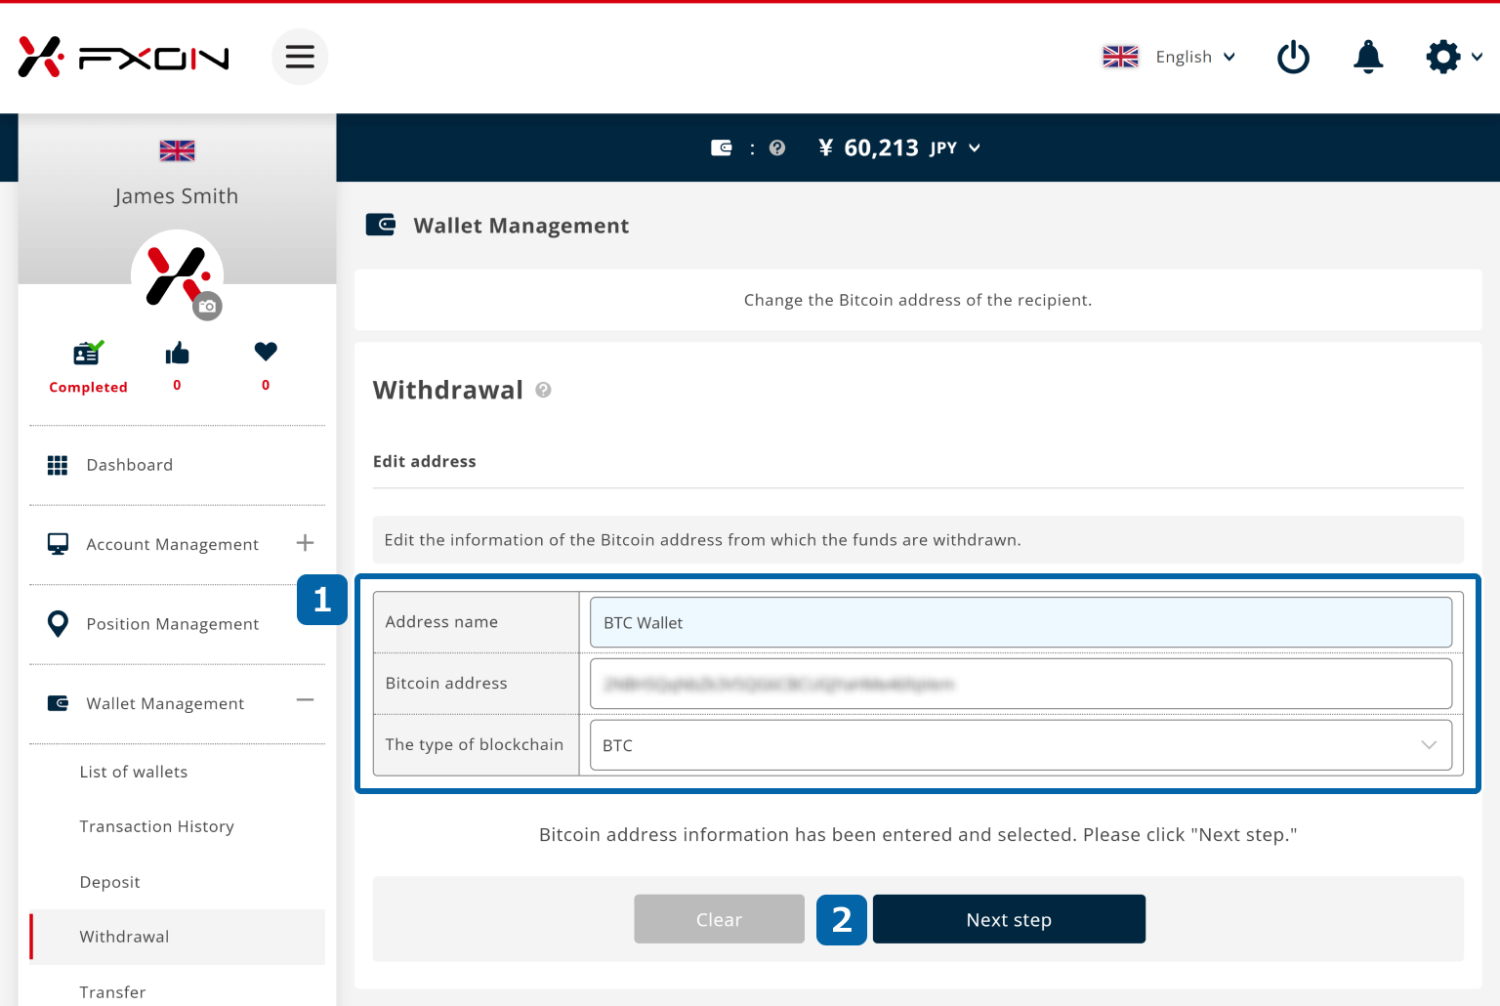The height and width of the screenshot is (1006, 1500).
Task: Select Withdrawal in the sidebar
Action: coord(177,937)
